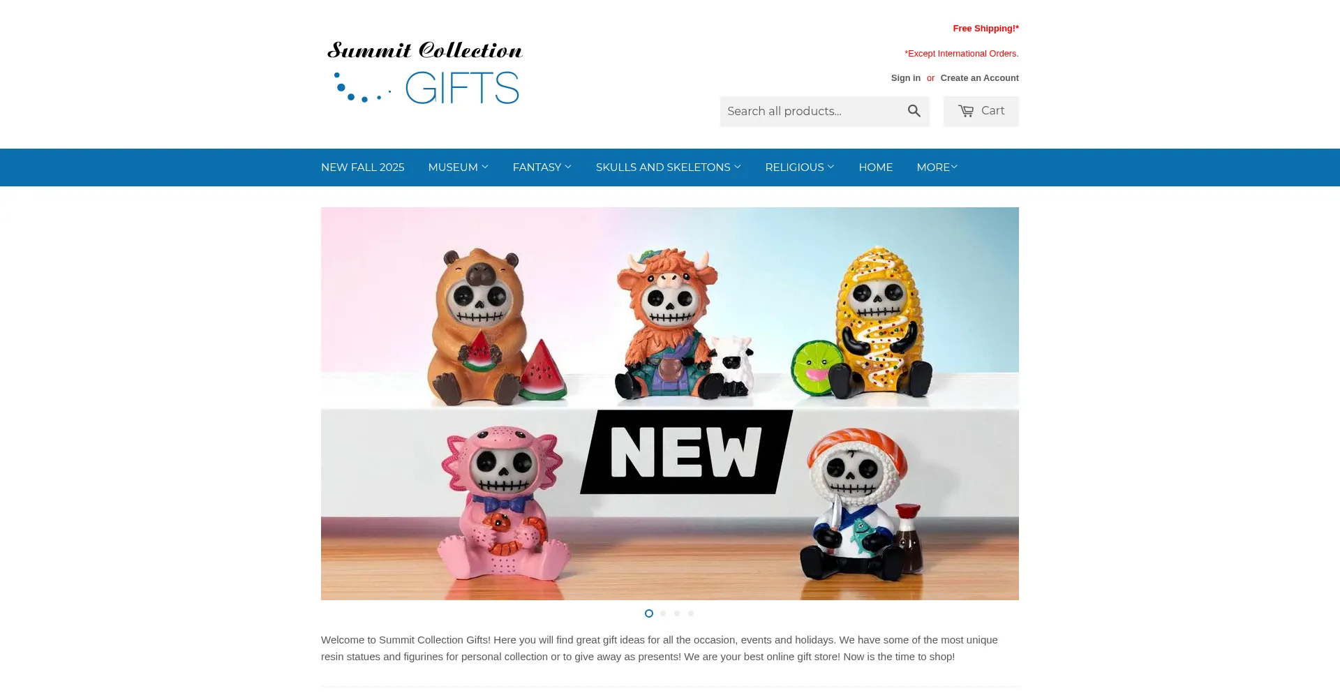Image resolution: width=1340 pixels, height=693 pixels.
Task: Click the Free Shipping notice
Action: pos(985,29)
